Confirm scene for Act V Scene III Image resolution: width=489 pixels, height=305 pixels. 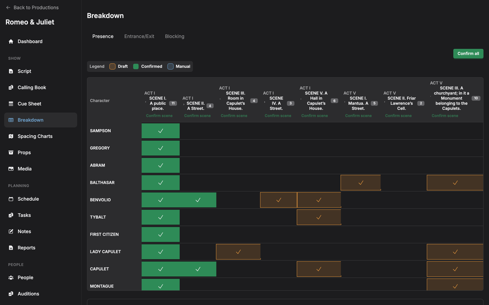tap(445, 116)
